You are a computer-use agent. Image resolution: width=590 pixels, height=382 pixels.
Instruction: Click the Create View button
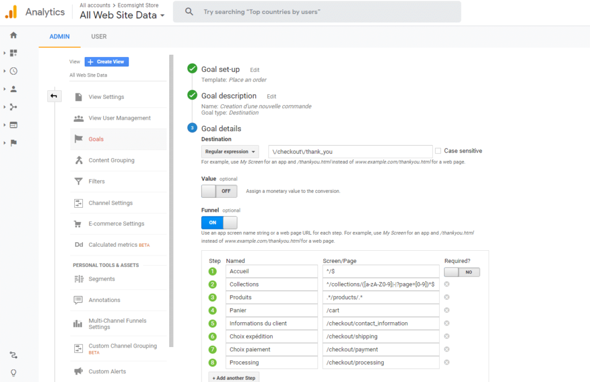click(x=107, y=62)
